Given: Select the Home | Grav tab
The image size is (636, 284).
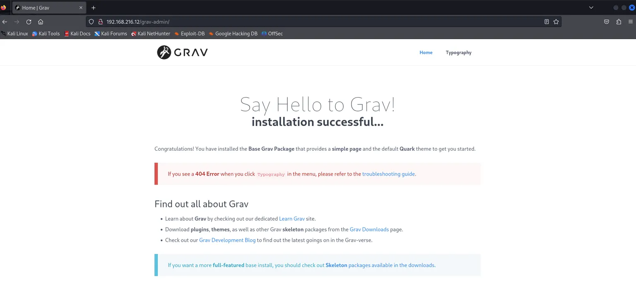Looking at the screenshot, I should pos(49,8).
